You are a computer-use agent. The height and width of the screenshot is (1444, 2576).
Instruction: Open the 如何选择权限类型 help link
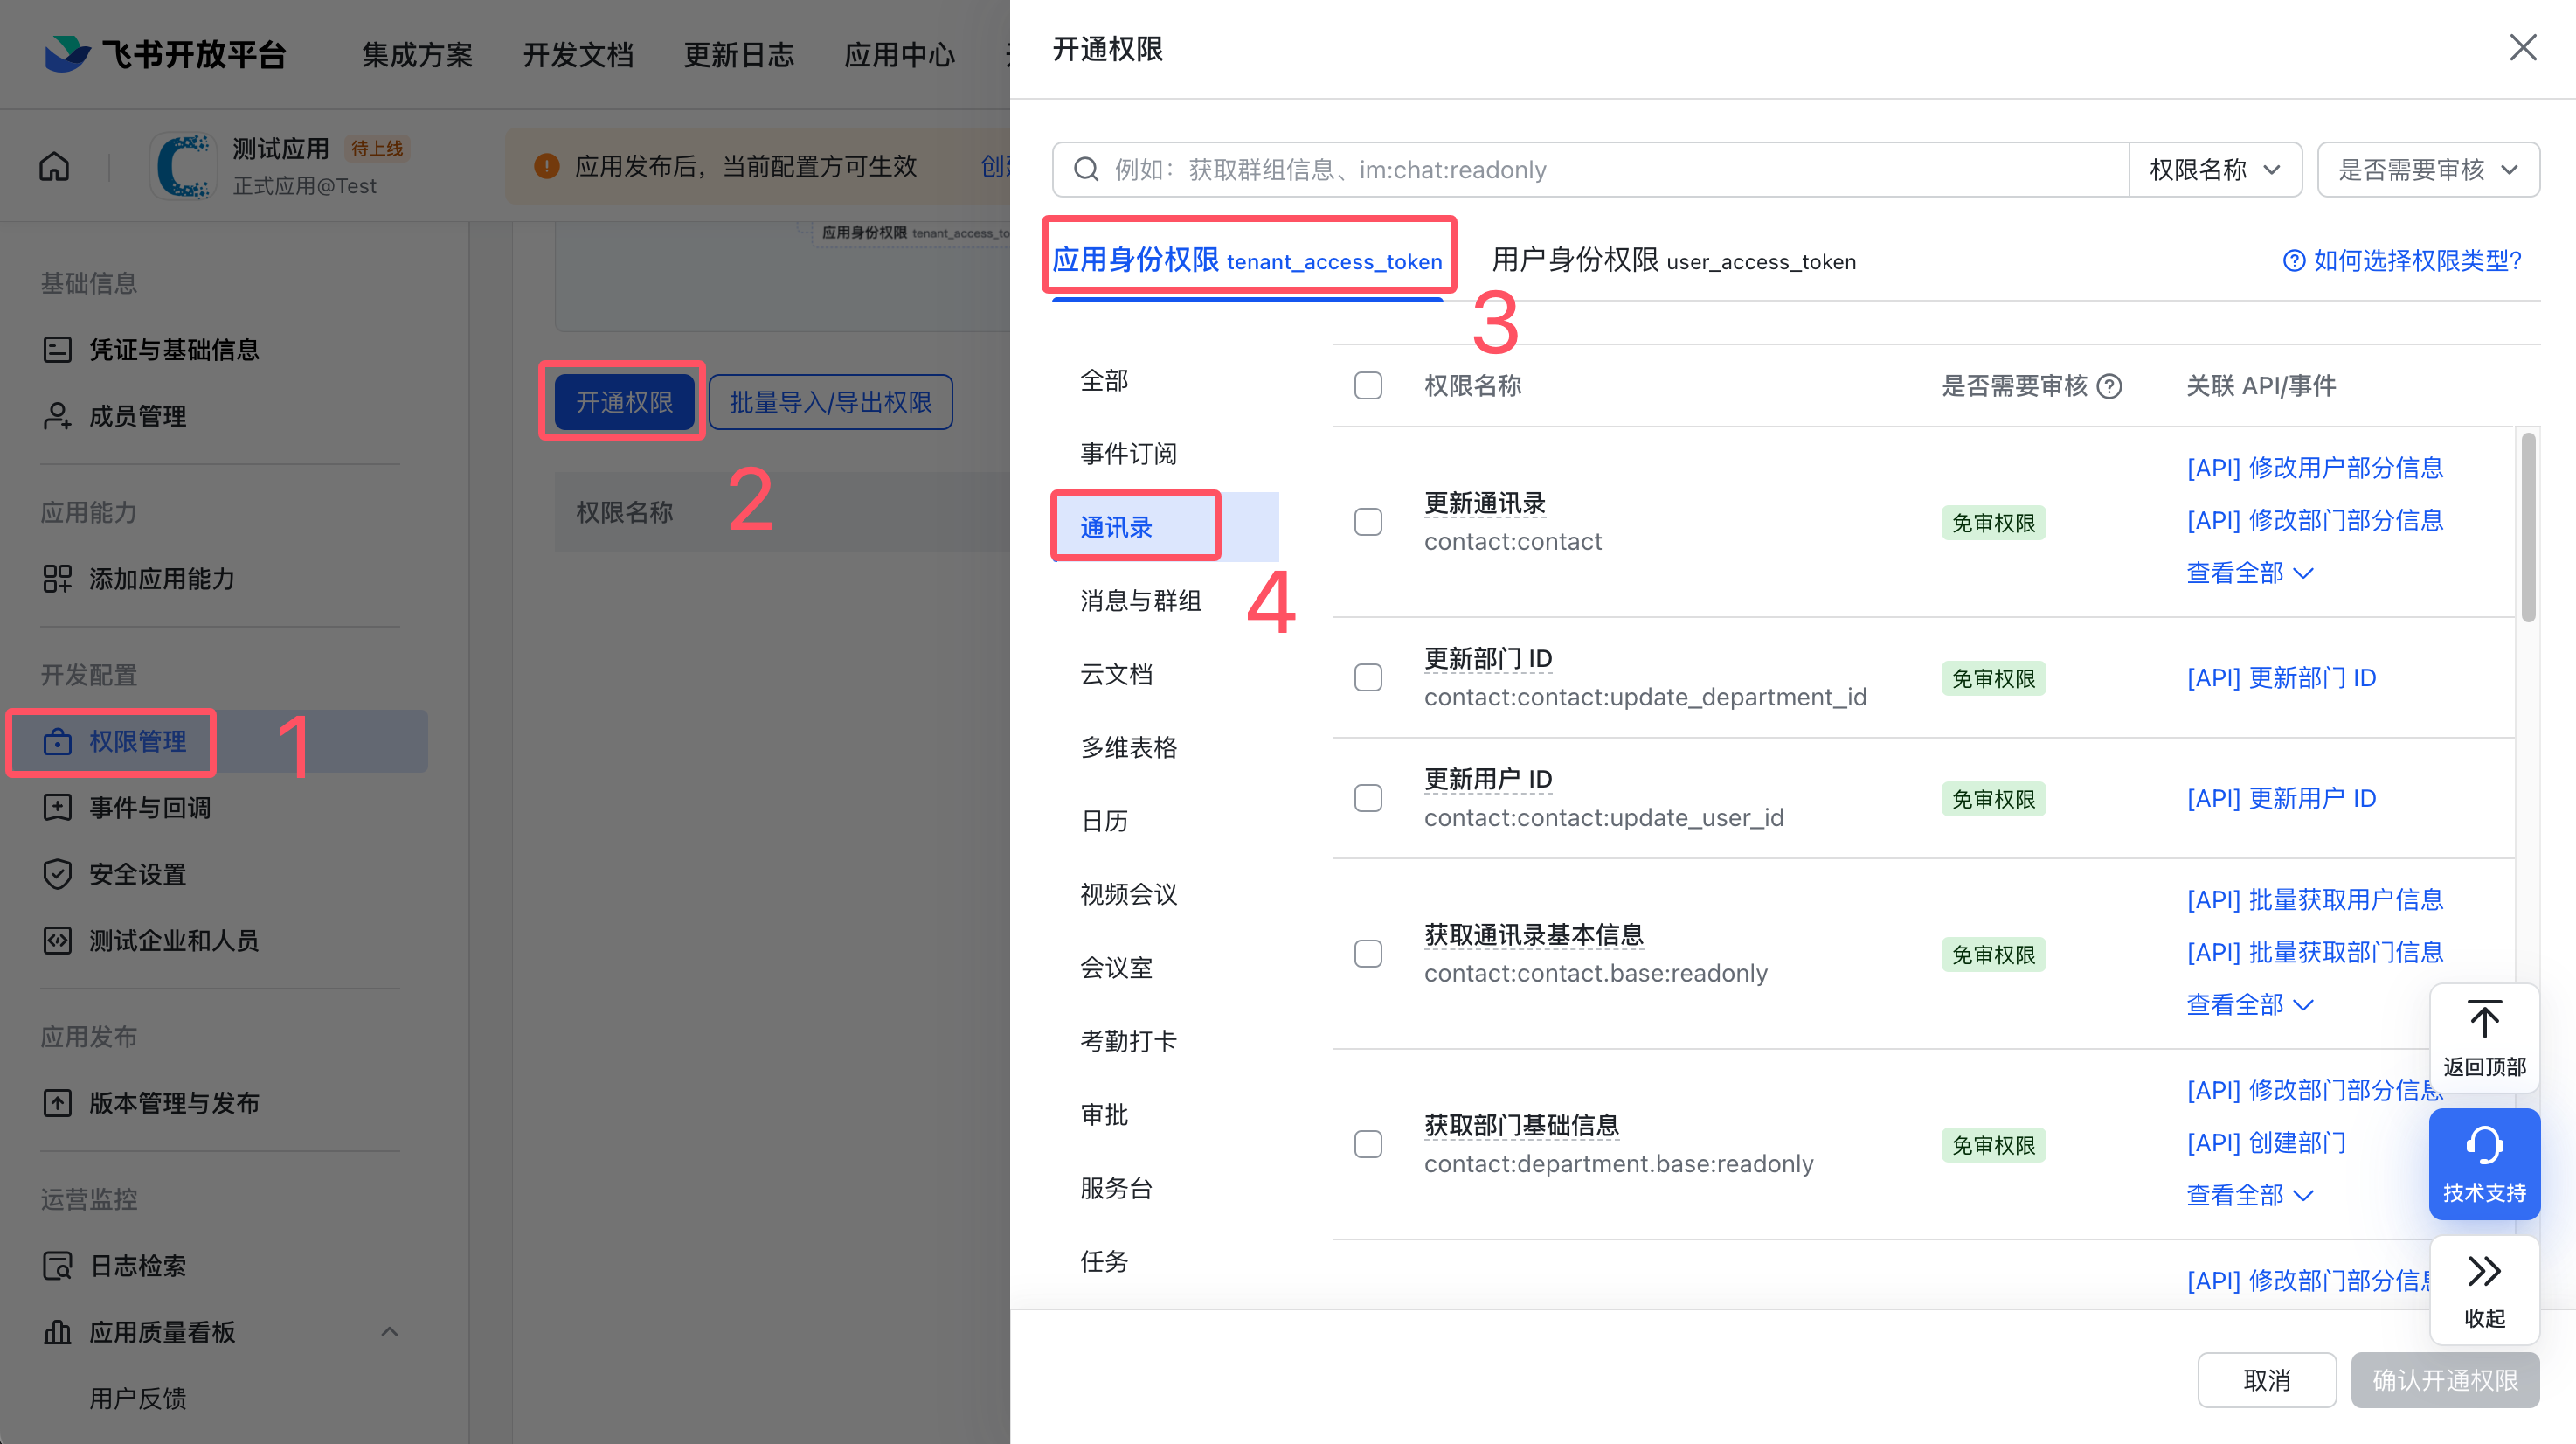tap(2402, 261)
